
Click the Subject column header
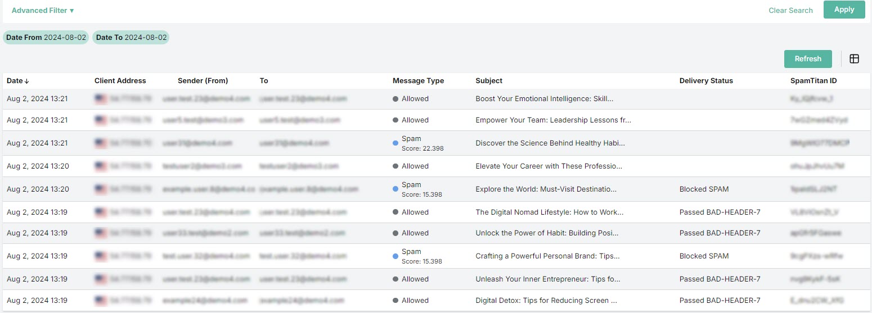(489, 81)
